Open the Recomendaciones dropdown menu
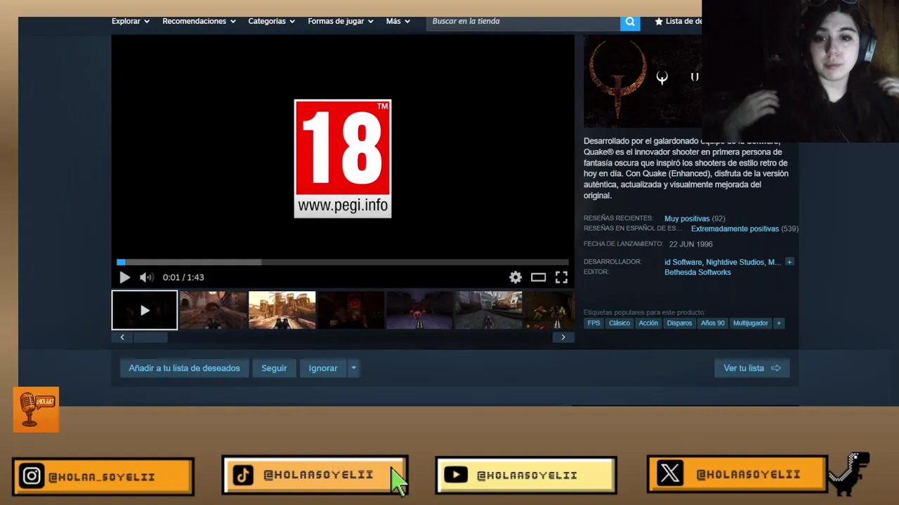The height and width of the screenshot is (505, 899). 199,21
